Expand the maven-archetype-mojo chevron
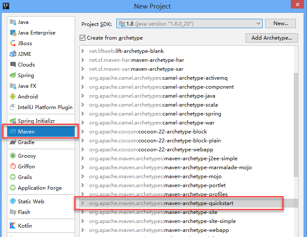Image resolution: width=307 pixels, height=237 pixels. [83, 176]
